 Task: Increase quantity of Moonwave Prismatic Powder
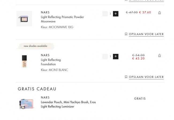click(x=116, y=14)
